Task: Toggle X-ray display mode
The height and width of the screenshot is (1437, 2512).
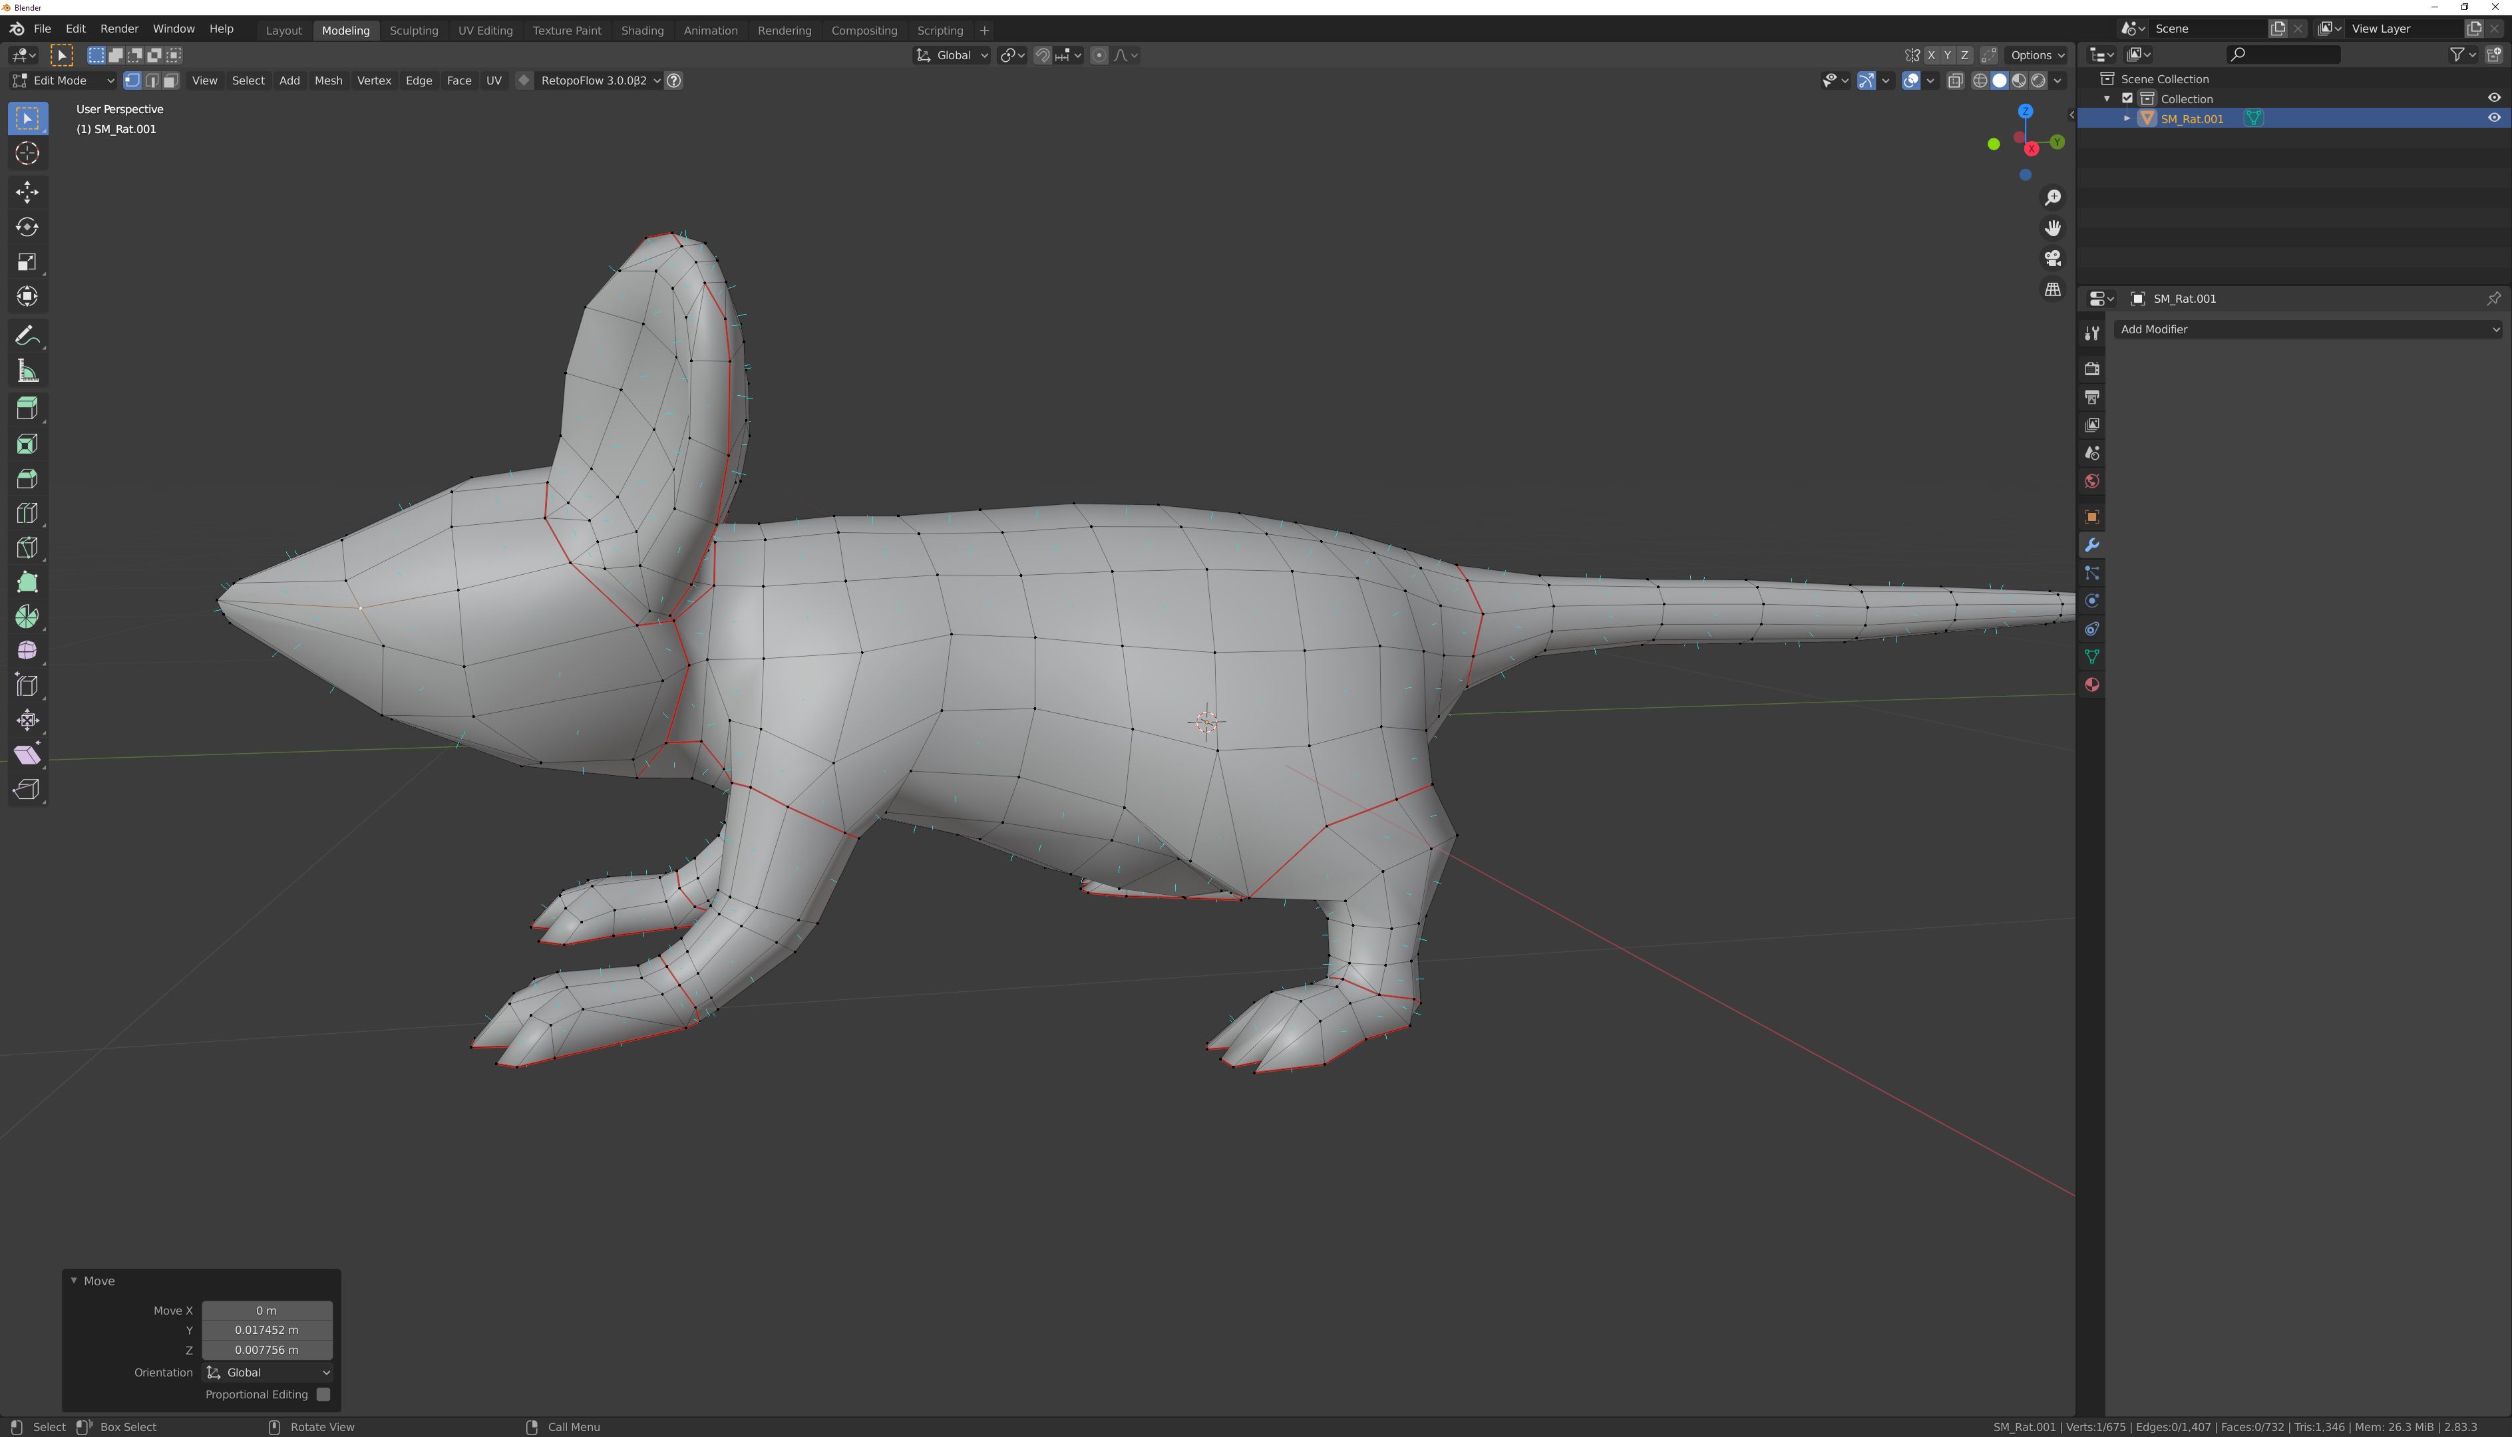Action: pos(1955,81)
